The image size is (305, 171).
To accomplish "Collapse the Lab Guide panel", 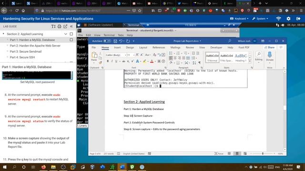I will click(x=71, y=27).
